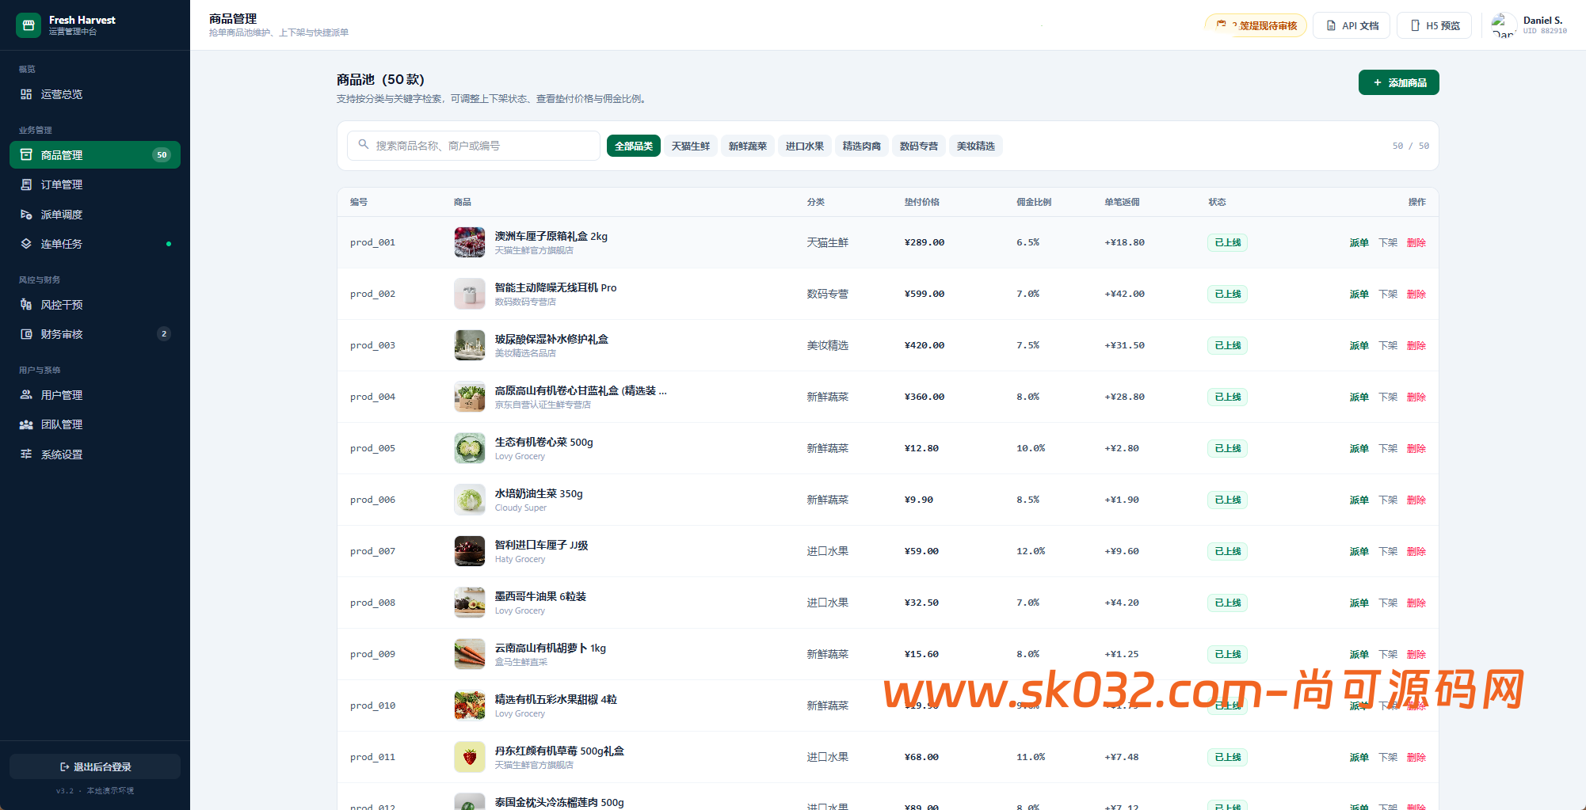Click 下架 for prod_002

pos(1388,294)
